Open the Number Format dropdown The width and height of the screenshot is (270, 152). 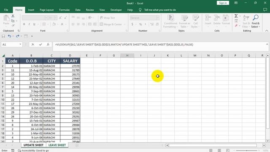[x=158, y=18]
